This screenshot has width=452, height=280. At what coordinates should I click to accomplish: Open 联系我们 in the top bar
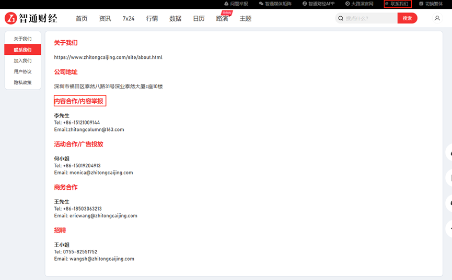tap(398, 4)
